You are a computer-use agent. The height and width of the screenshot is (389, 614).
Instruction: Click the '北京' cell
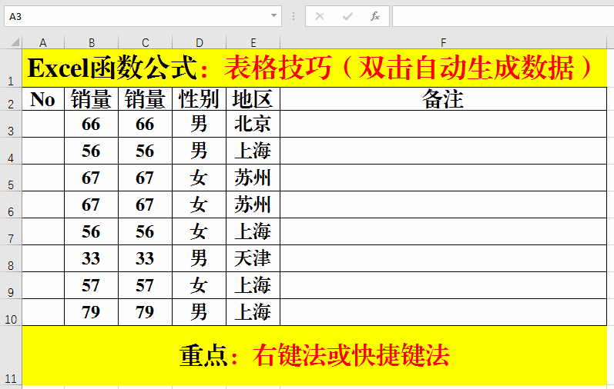253,124
